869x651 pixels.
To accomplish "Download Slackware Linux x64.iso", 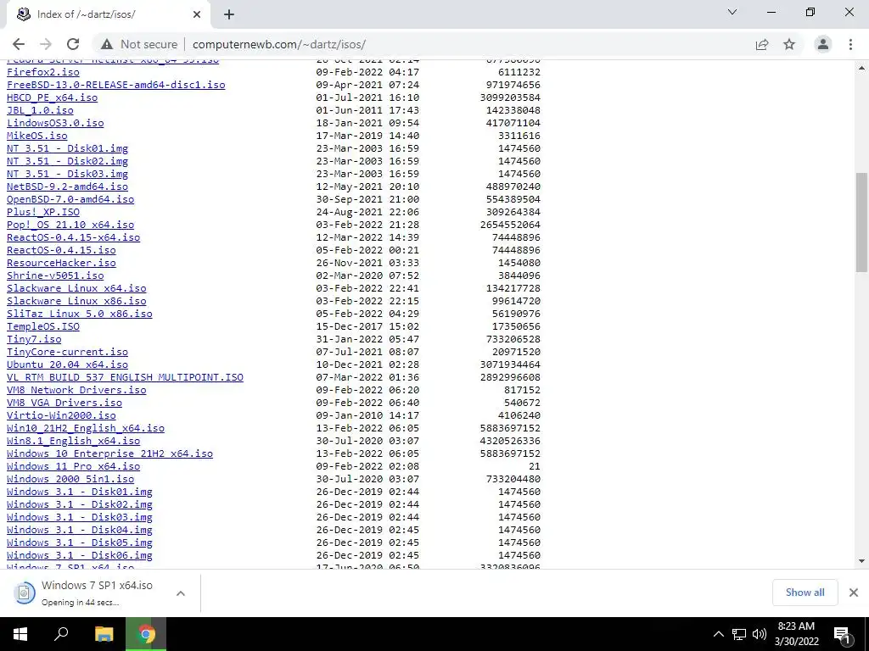I will pos(76,288).
